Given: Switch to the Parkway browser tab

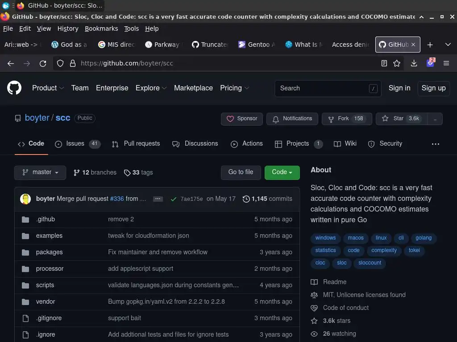Looking at the screenshot, I should coord(164,45).
